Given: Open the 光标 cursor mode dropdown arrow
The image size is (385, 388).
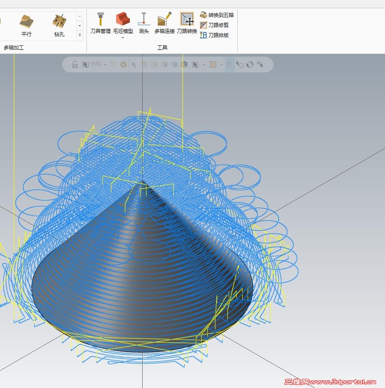Looking at the screenshot, I should 105,65.
